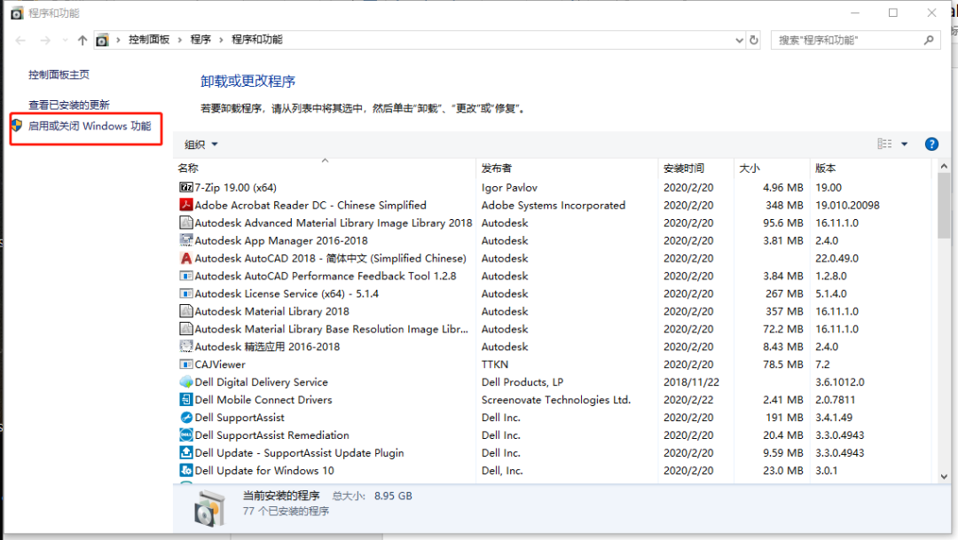The width and height of the screenshot is (958, 540).
Task: Click Igor Pavlov publisher cell
Action: pos(509,187)
